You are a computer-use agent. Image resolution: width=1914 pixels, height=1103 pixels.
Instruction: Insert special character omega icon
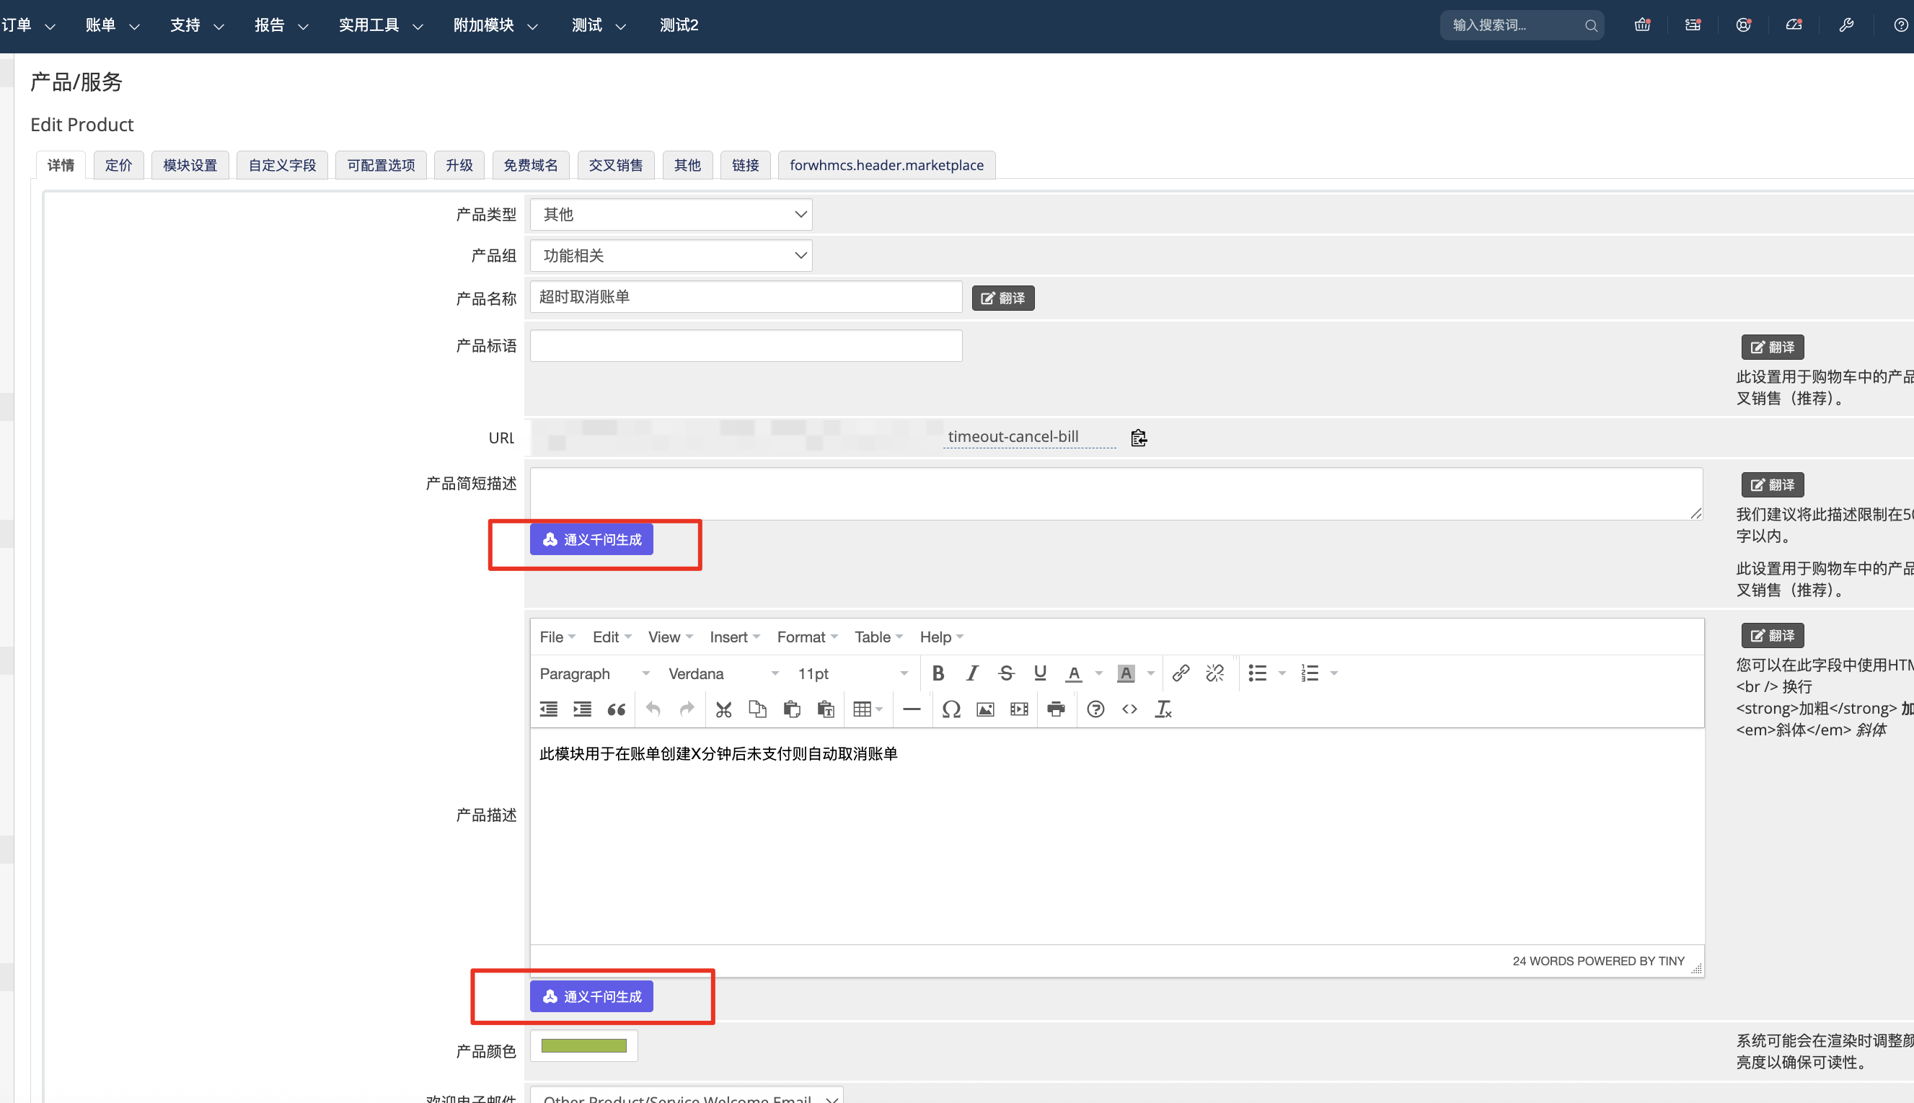coord(951,710)
